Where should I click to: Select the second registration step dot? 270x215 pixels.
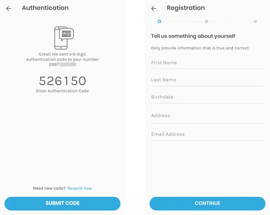click(206, 21)
